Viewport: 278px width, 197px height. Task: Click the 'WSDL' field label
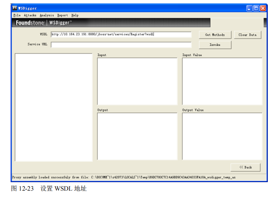click(44, 34)
